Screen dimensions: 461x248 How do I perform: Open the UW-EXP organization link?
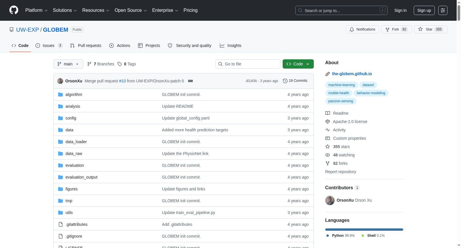28,30
